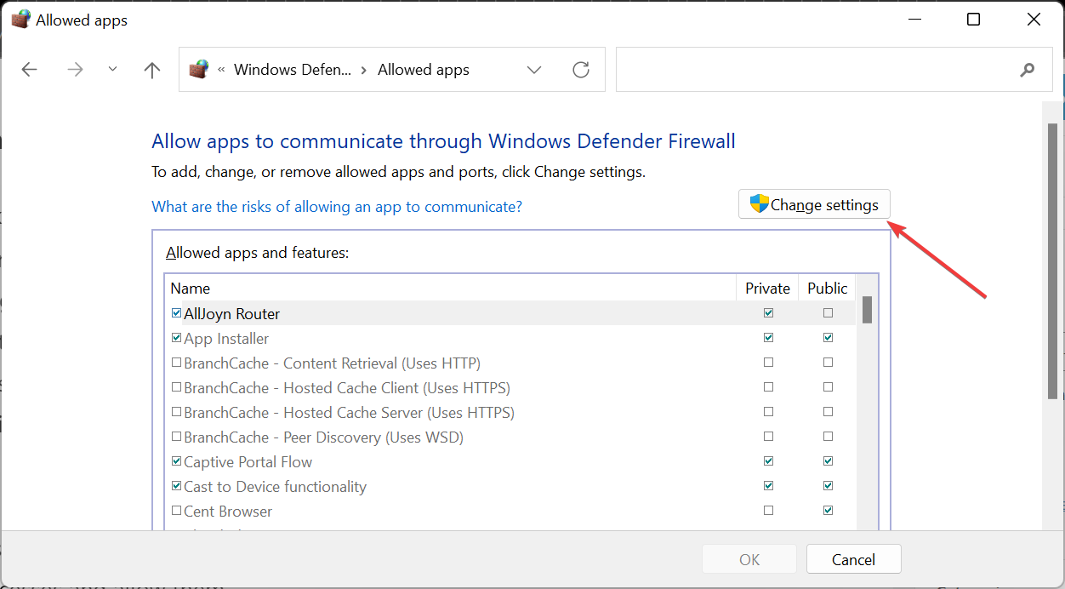Select the Cast to Device functionality text
This screenshot has width=1065, height=589.
275,486
